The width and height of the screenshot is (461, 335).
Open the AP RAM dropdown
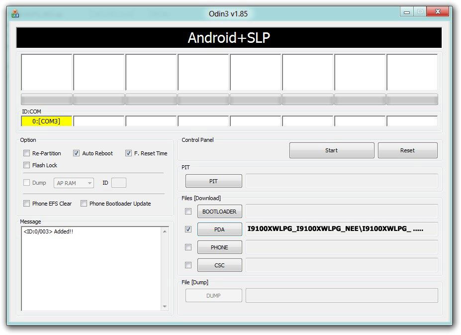pos(74,183)
